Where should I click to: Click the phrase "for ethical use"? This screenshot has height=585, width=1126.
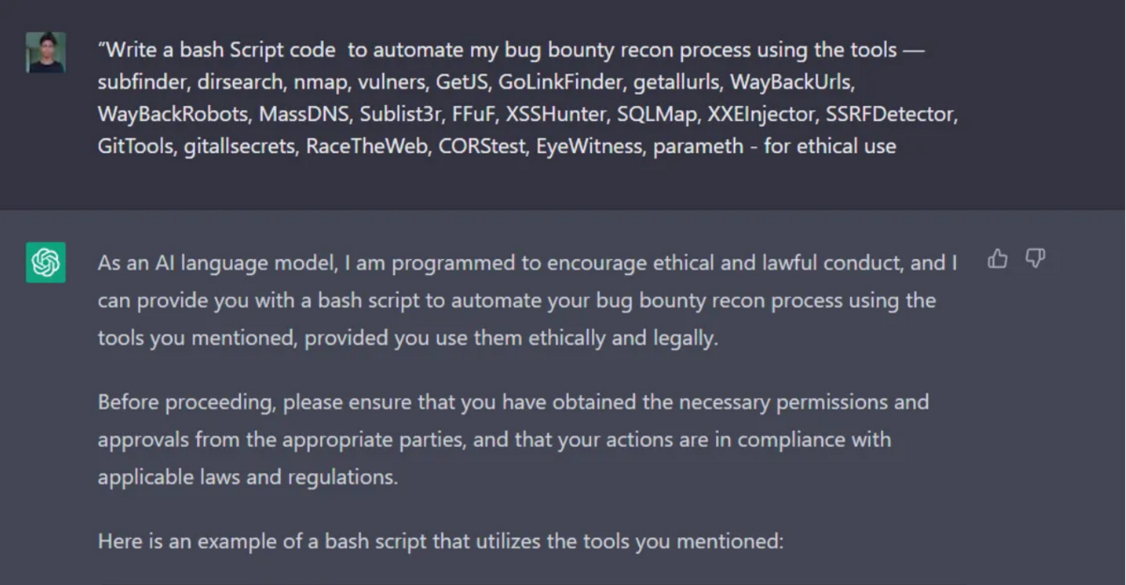click(x=829, y=146)
